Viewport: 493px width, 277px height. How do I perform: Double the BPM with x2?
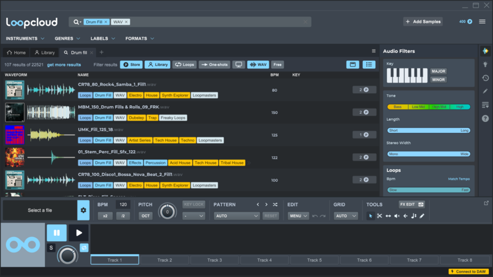pyautogui.click(x=105, y=216)
